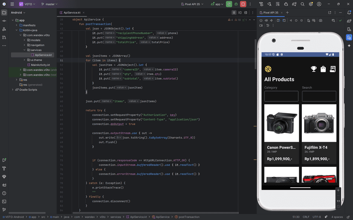Take an emulator screenshot with camera icon
This screenshot has height=220, width=353.
[320, 20]
